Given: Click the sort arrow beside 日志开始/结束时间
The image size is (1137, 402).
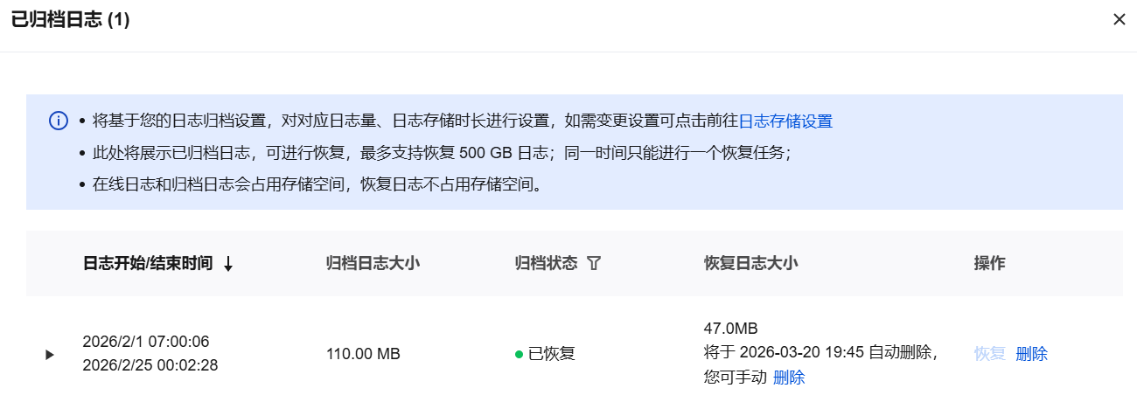Looking at the screenshot, I should click(x=228, y=264).
